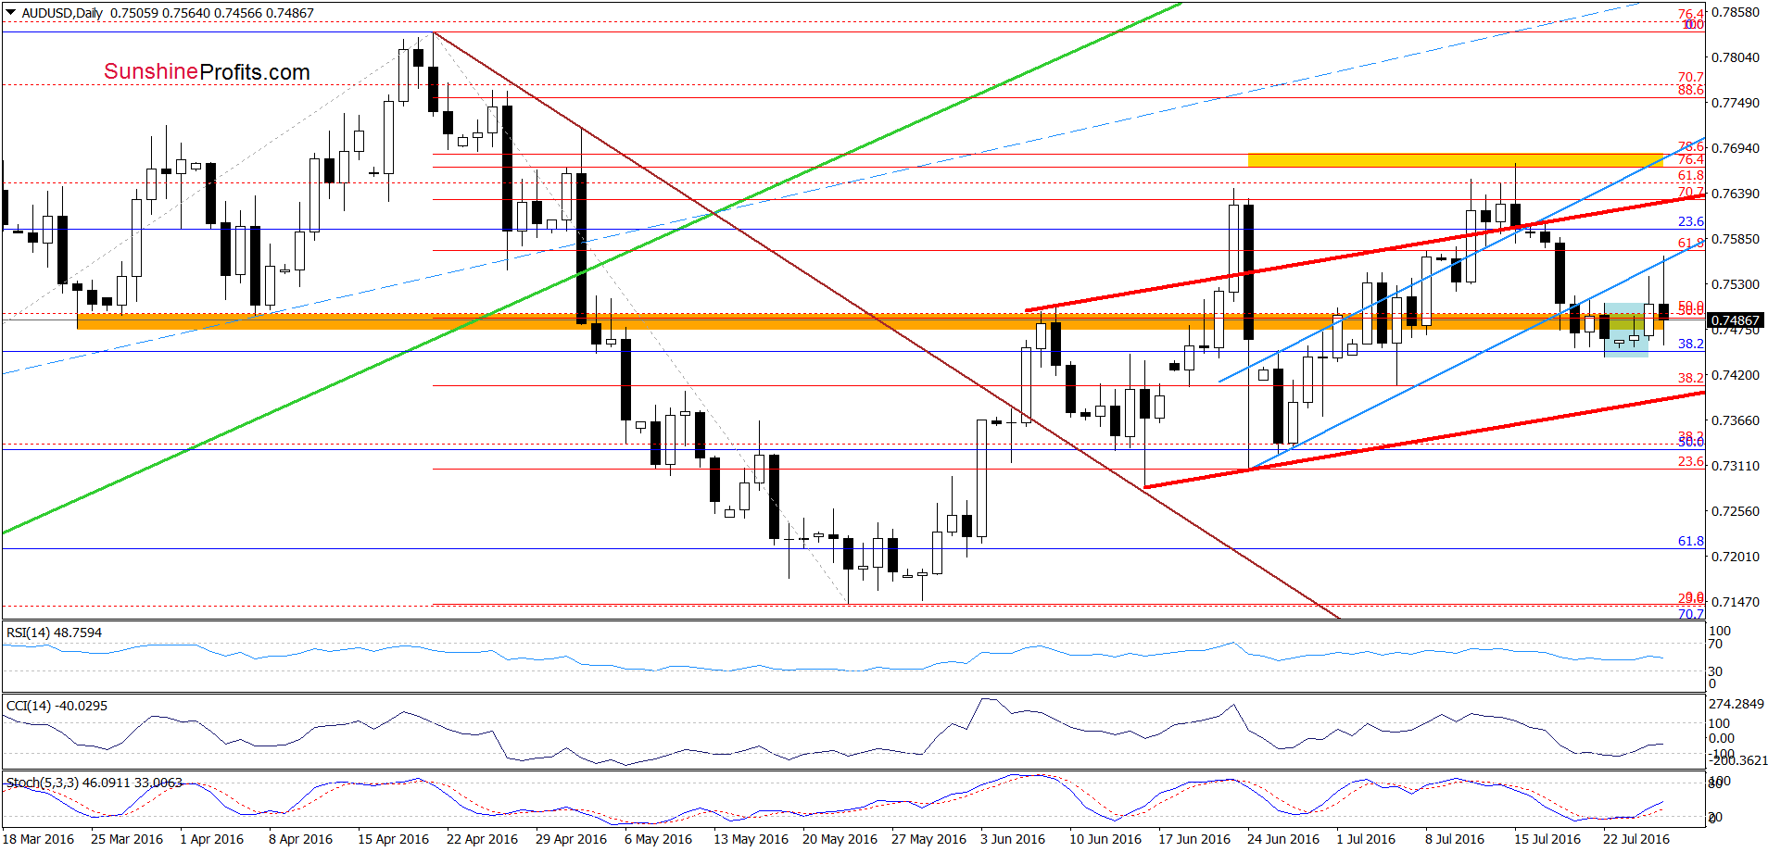
Task: Click the 0.75850 price axis label
Action: tap(1736, 239)
